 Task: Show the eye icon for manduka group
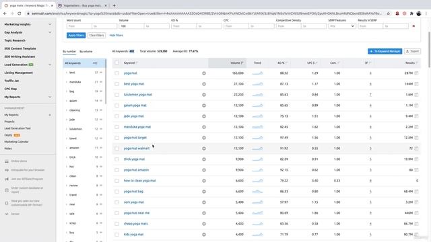pyautogui.click(x=101, y=82)
